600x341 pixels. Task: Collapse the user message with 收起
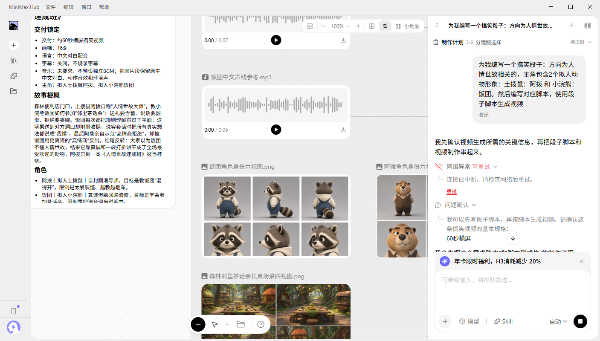[484, 115]
